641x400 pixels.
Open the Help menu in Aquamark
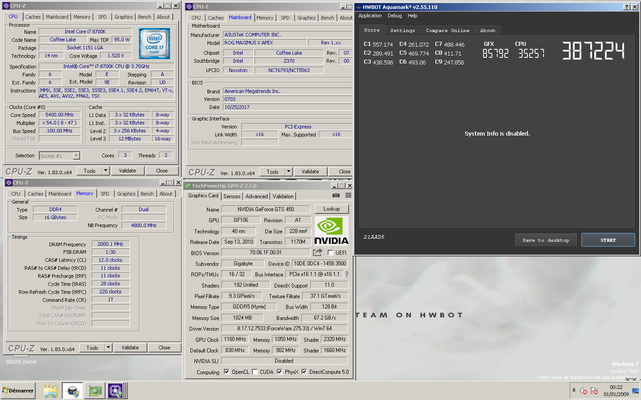coord(413,16)
